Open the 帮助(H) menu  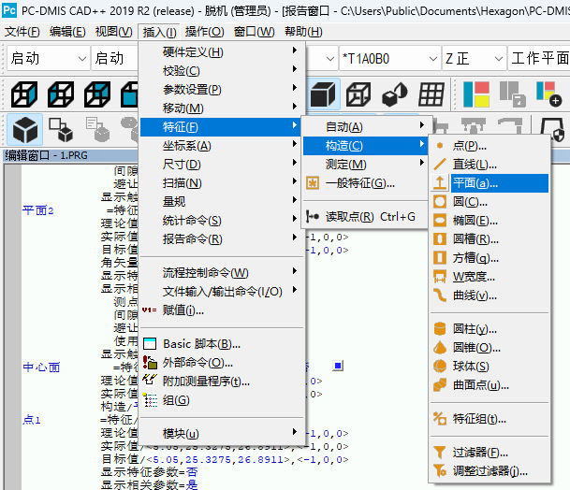(303, 32)
